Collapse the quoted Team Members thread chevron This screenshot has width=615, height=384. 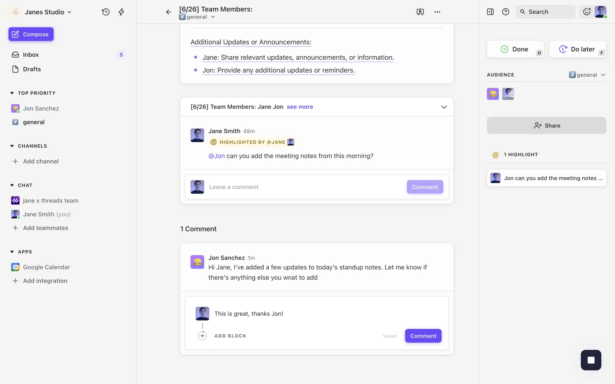[x=444, y=107]
